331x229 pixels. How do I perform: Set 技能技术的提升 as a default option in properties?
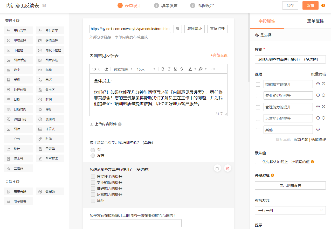pos(258,84)
